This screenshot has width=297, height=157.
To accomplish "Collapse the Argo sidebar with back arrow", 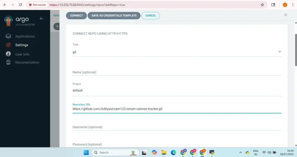I will tap(41, 18).
